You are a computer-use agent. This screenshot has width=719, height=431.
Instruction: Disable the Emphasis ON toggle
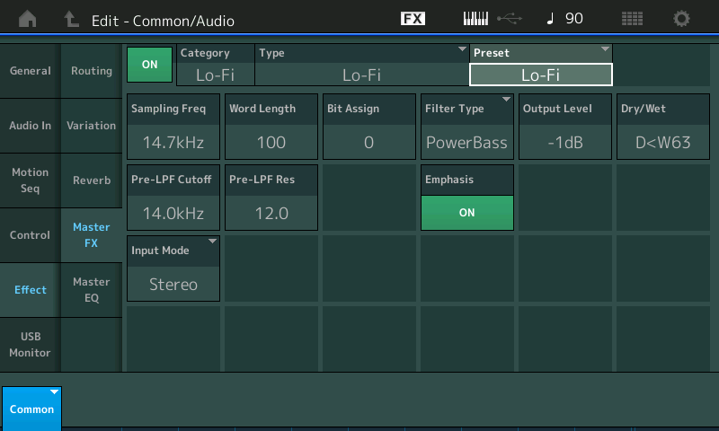click(x=466, y=213)
